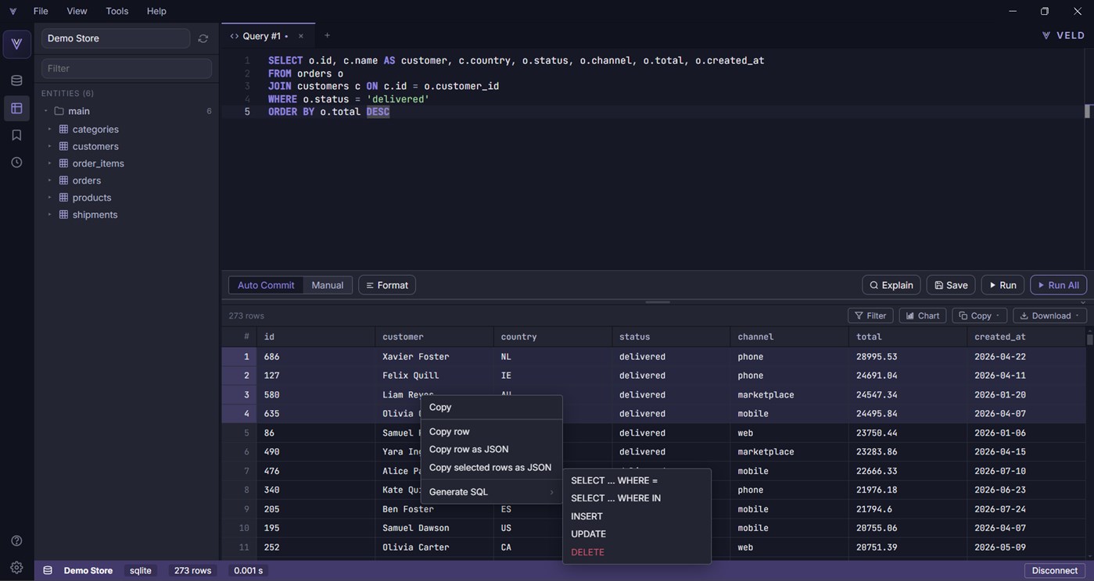Open the Help menu
Image resolution: width=1094 pixels, height=581 pixels.
pyautogui.click(x=156, y=11)
